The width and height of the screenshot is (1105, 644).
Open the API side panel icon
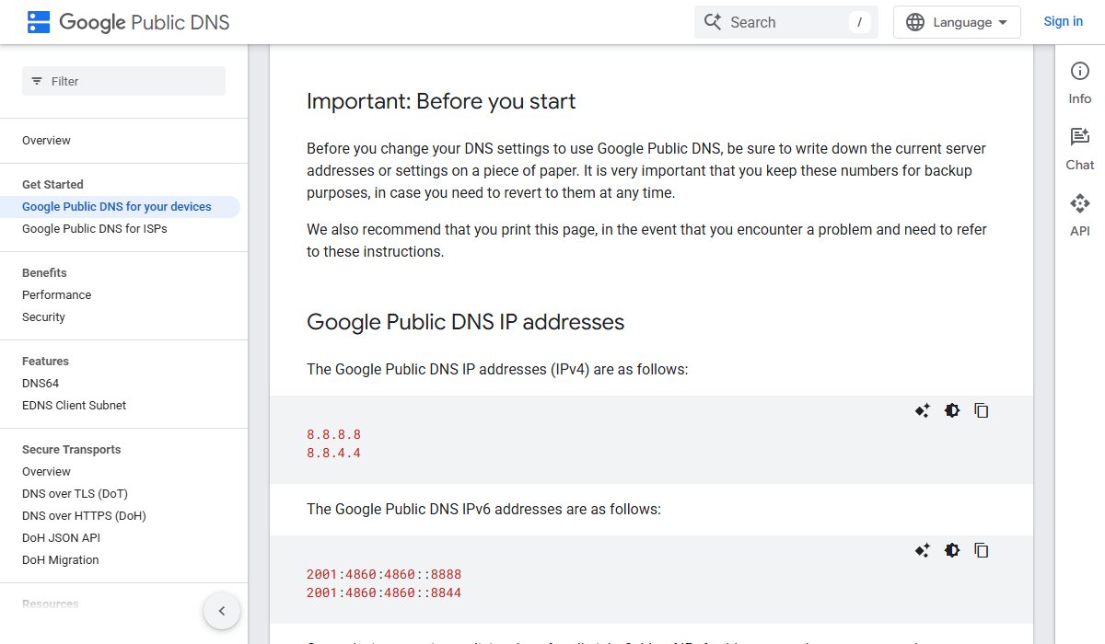pyautogui.click(x=1080, y=203)
